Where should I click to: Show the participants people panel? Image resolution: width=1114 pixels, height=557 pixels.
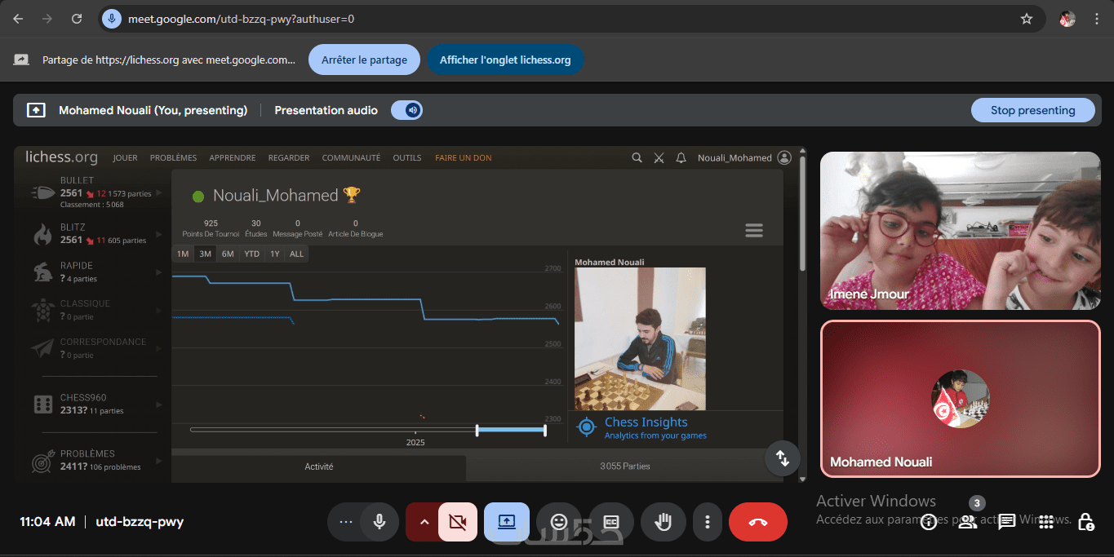[x=968, y=522]
